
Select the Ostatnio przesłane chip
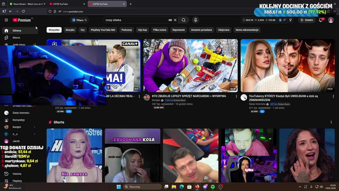coord(202,30)
